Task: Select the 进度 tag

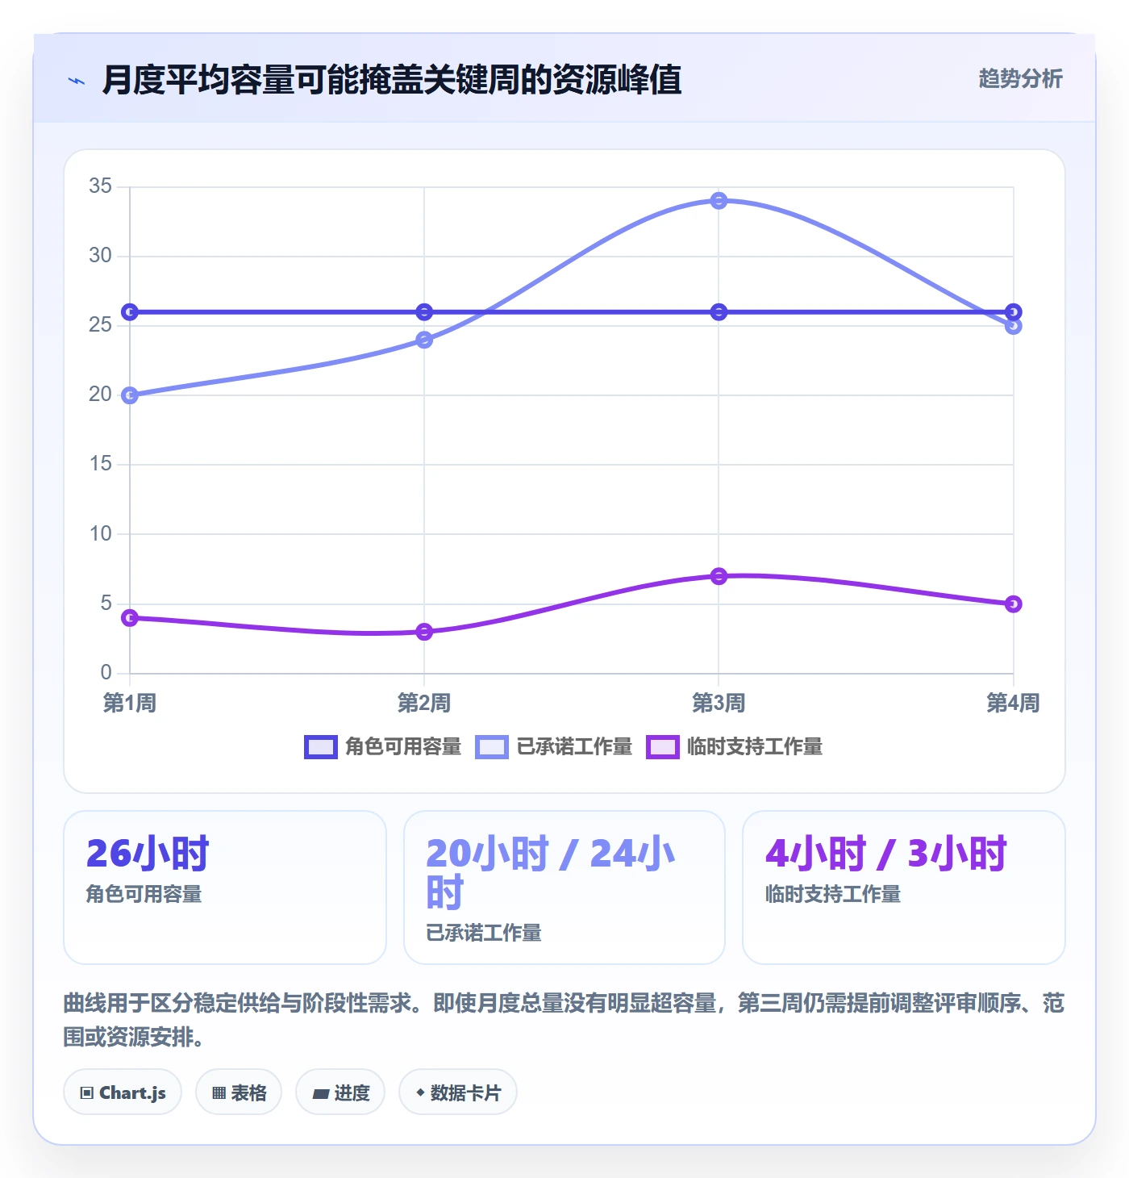Action: [x=340, y=1092]
